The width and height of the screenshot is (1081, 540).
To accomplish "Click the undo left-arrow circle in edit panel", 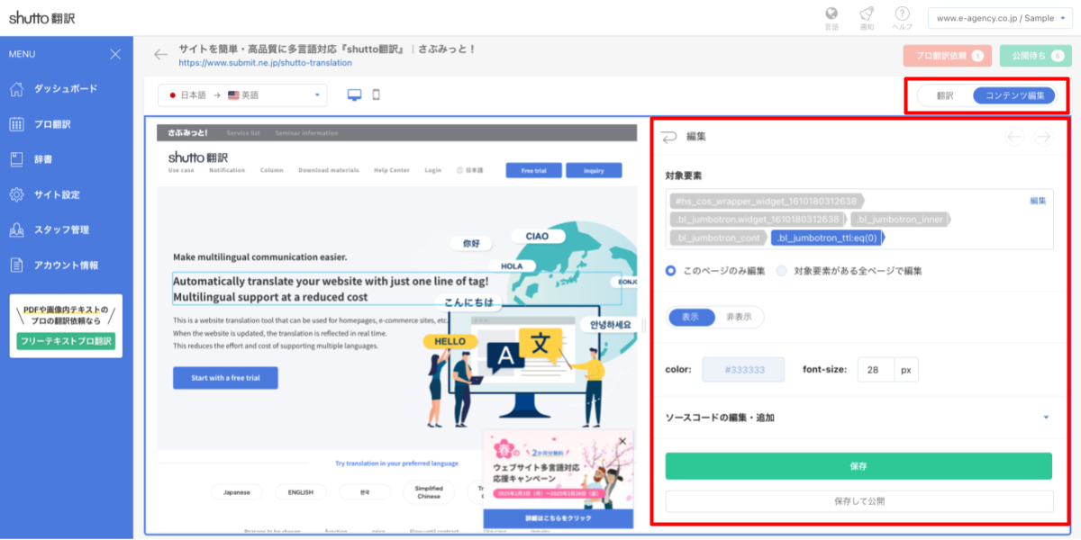I will (1014, 137).
